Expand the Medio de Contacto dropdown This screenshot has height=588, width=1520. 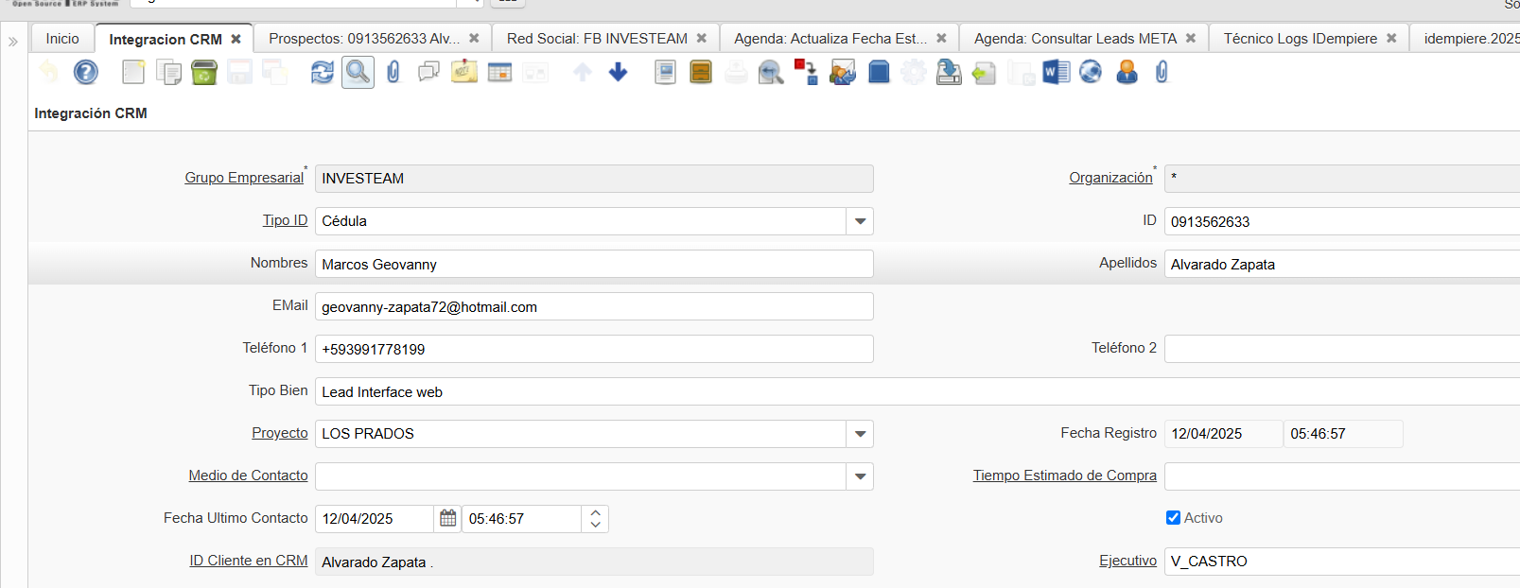coord(860,476)
